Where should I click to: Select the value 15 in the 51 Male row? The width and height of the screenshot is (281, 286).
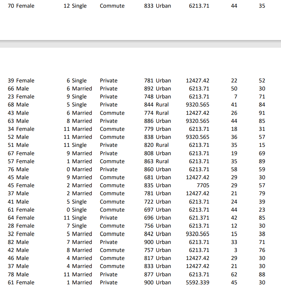[262, 145]
